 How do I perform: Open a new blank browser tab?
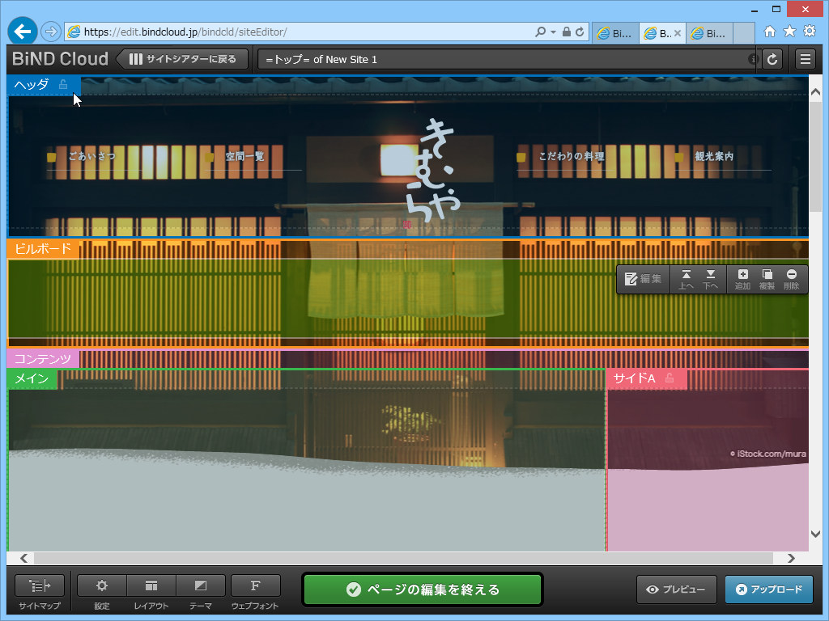pyautogui.click(x=744, y=33)
